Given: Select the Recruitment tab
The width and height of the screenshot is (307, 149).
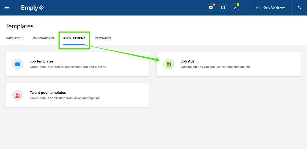Looking at the screenshot, I should click(74, 38).
